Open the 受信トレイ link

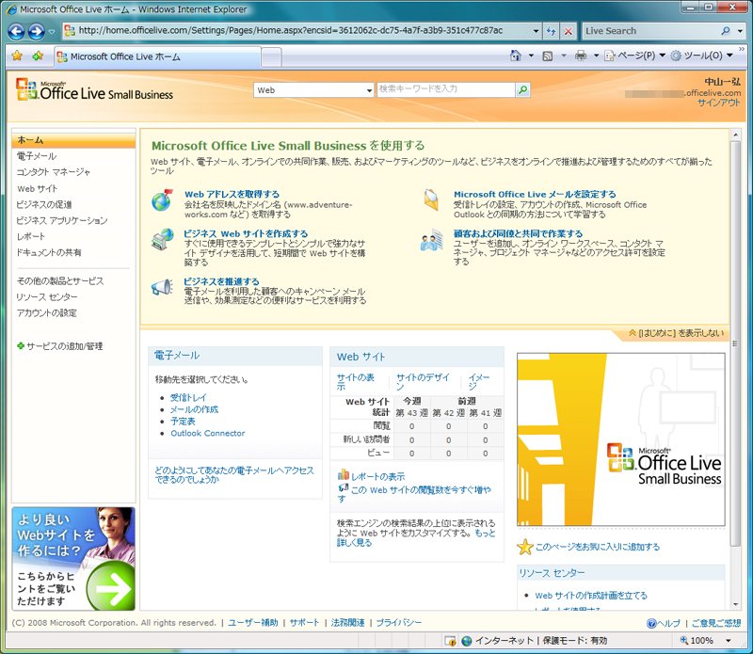188,398
